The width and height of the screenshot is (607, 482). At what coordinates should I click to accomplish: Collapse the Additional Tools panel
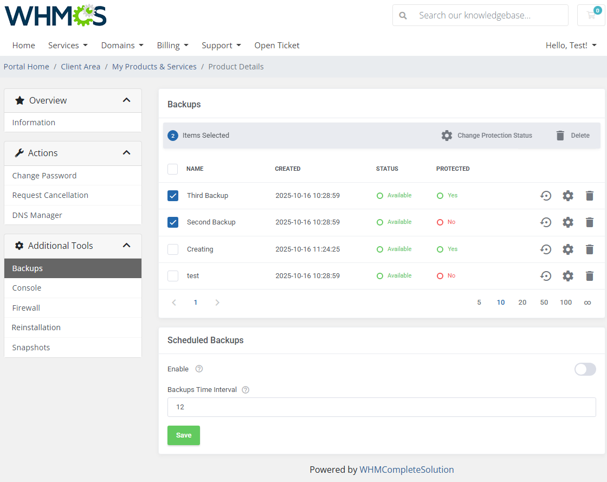point(126,246)
